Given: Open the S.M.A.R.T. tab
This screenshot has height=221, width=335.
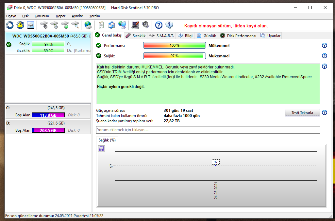Looking at the screenshot, I should [x=162, y=36].
